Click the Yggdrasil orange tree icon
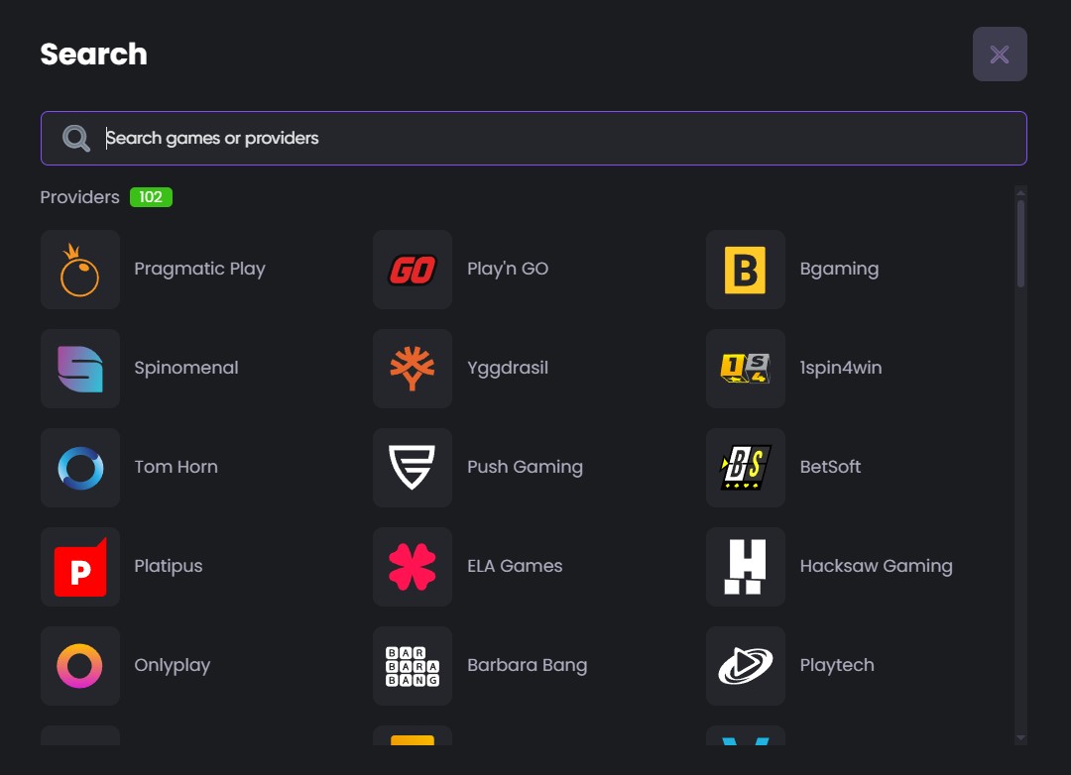The width and height of the screenshot is (1071, 775). tap(413, 369)
